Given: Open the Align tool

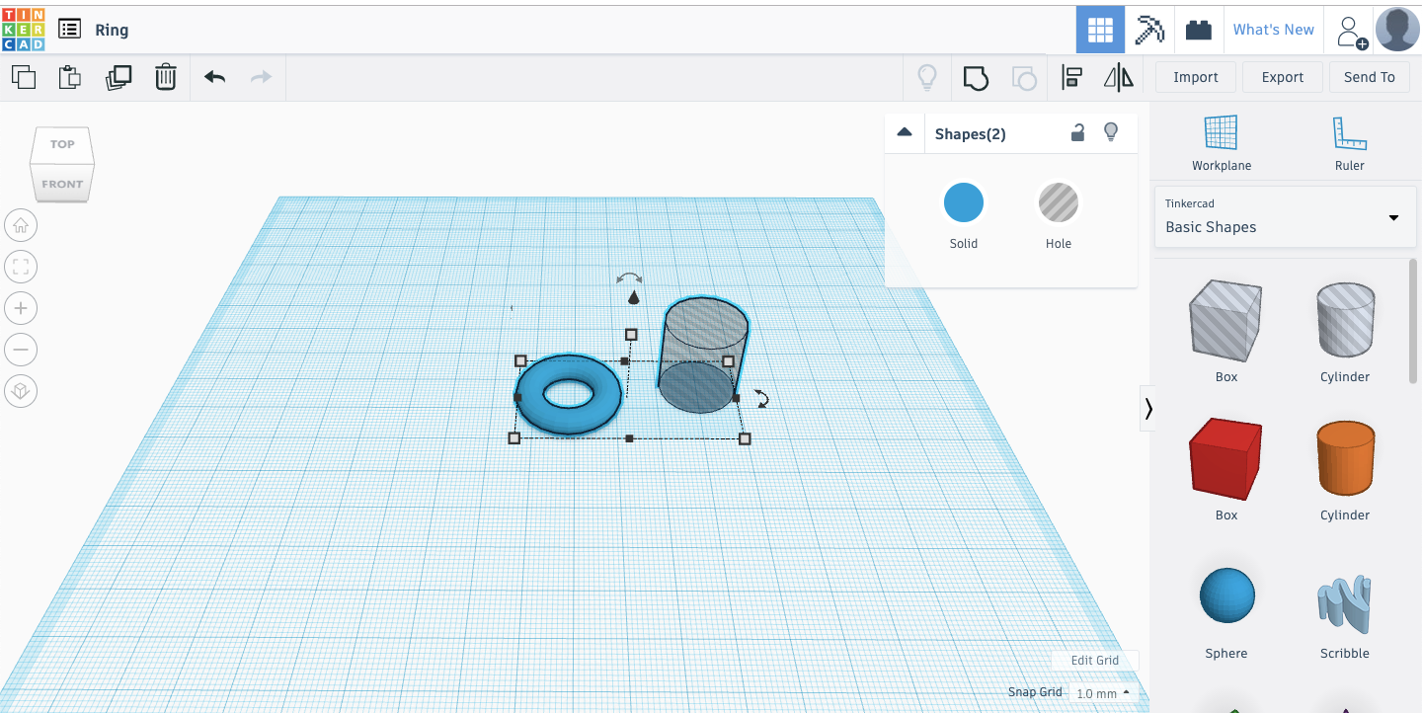Looking at the screenshot, I should point(1071,77).
